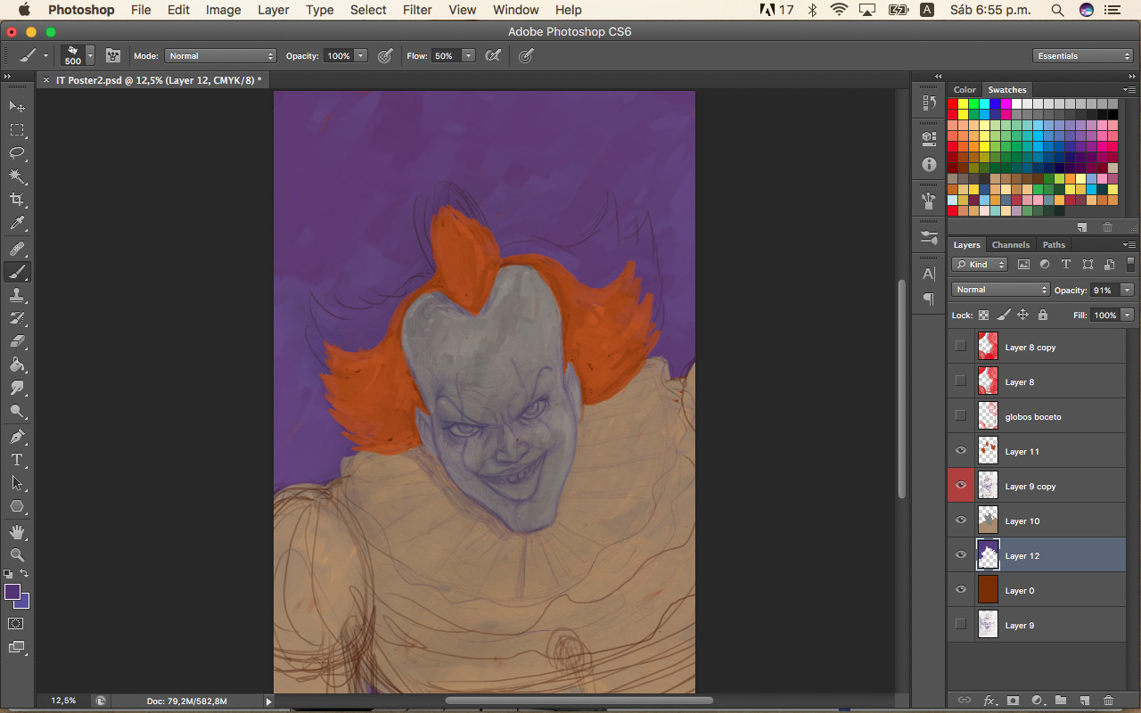Switch to the Color tab
The height and width of the screenshot is (713, 1141).
click(x=965, y=90)
